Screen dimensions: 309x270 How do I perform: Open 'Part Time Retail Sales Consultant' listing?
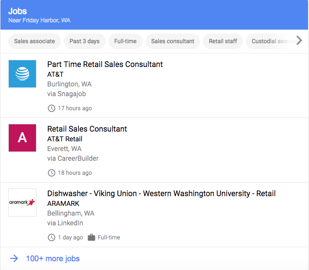[105, 64]
